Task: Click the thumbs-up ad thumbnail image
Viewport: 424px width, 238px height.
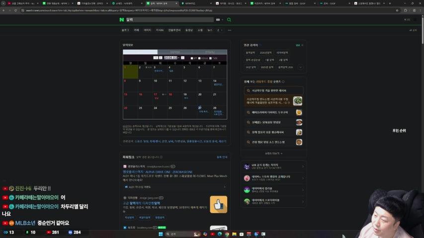Action: (x=218, y=204)
